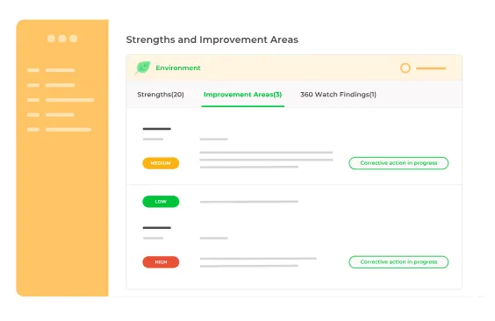
Task: Select the third sidebar menu item
Action: tap(61, 100)
